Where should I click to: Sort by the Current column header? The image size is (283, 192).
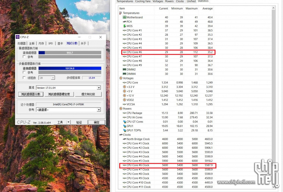pyautogui.click(x=161, y=8)
